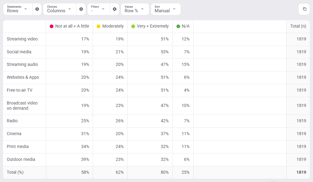This screenshot has height=182, width=313.
Task: Open the Statements settings gear
Action: coord(37,9)
